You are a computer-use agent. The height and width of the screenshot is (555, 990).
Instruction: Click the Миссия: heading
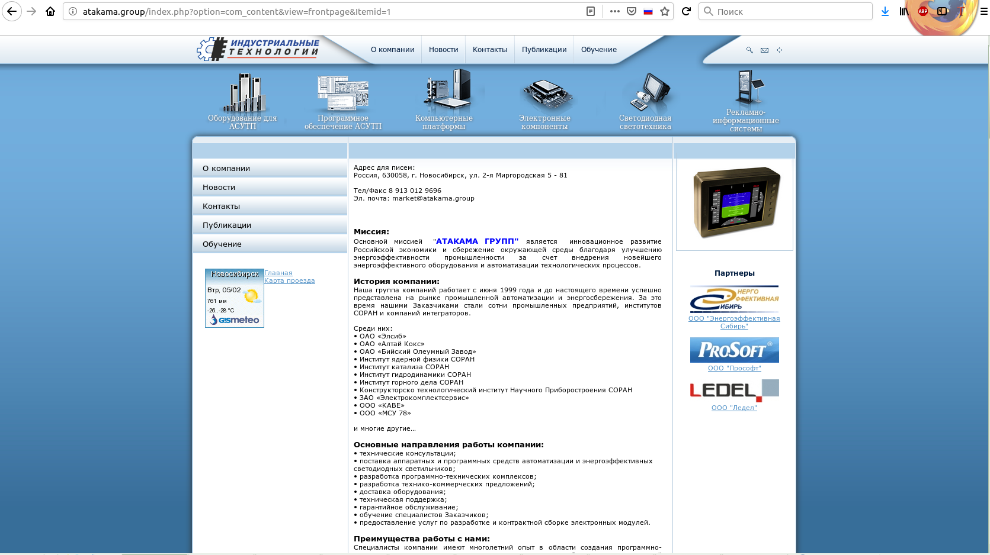tap(371, 232)
